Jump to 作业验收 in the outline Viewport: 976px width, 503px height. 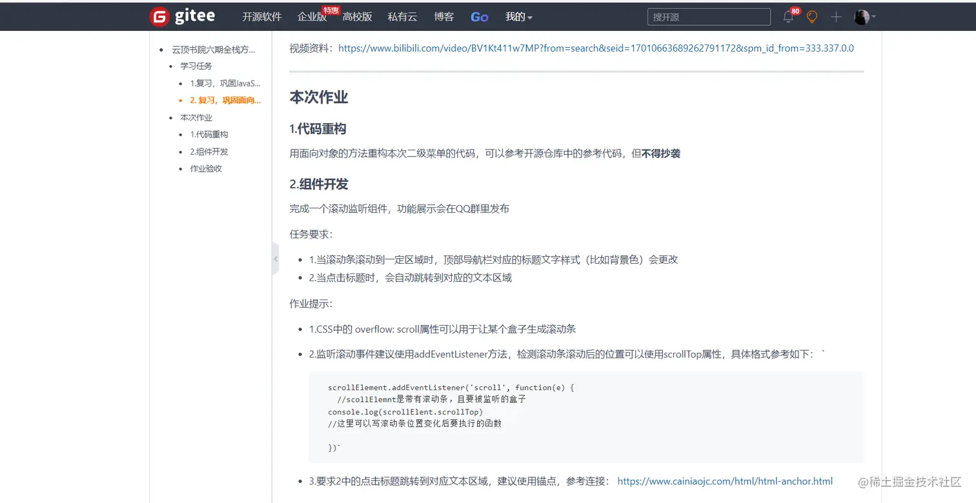click(206, 168)
